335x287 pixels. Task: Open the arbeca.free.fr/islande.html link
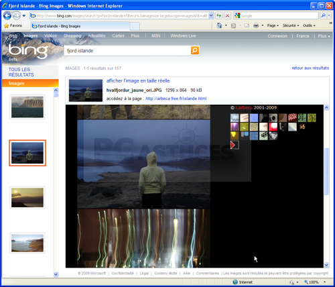176,99
